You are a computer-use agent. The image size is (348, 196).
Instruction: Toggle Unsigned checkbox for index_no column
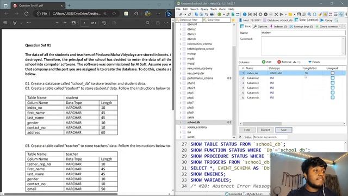pyautogui.click(x=332, y=73)
